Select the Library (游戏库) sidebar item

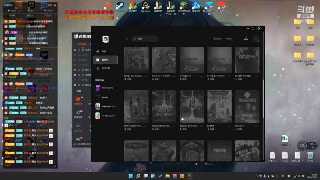106,60
